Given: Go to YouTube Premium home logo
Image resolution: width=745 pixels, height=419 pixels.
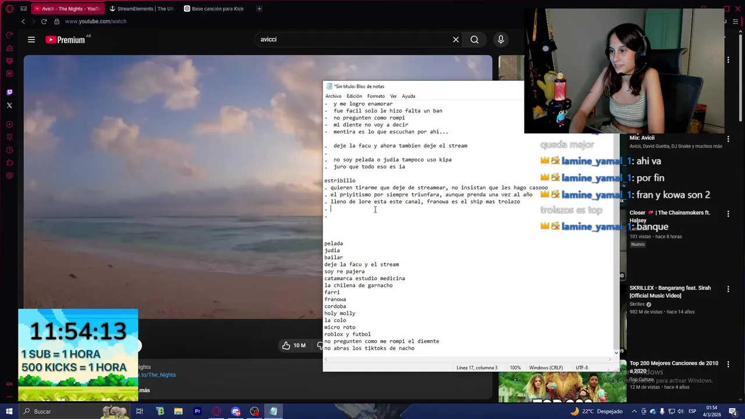Looking at the screenshot, I should [x=65, y=40].
